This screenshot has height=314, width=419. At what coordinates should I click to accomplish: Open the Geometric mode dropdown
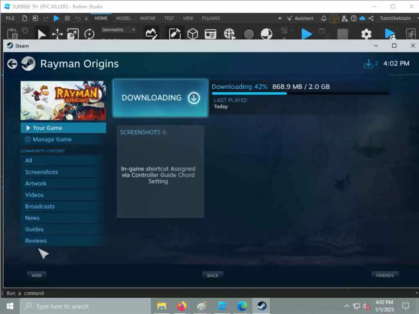[x=118, y=29]
